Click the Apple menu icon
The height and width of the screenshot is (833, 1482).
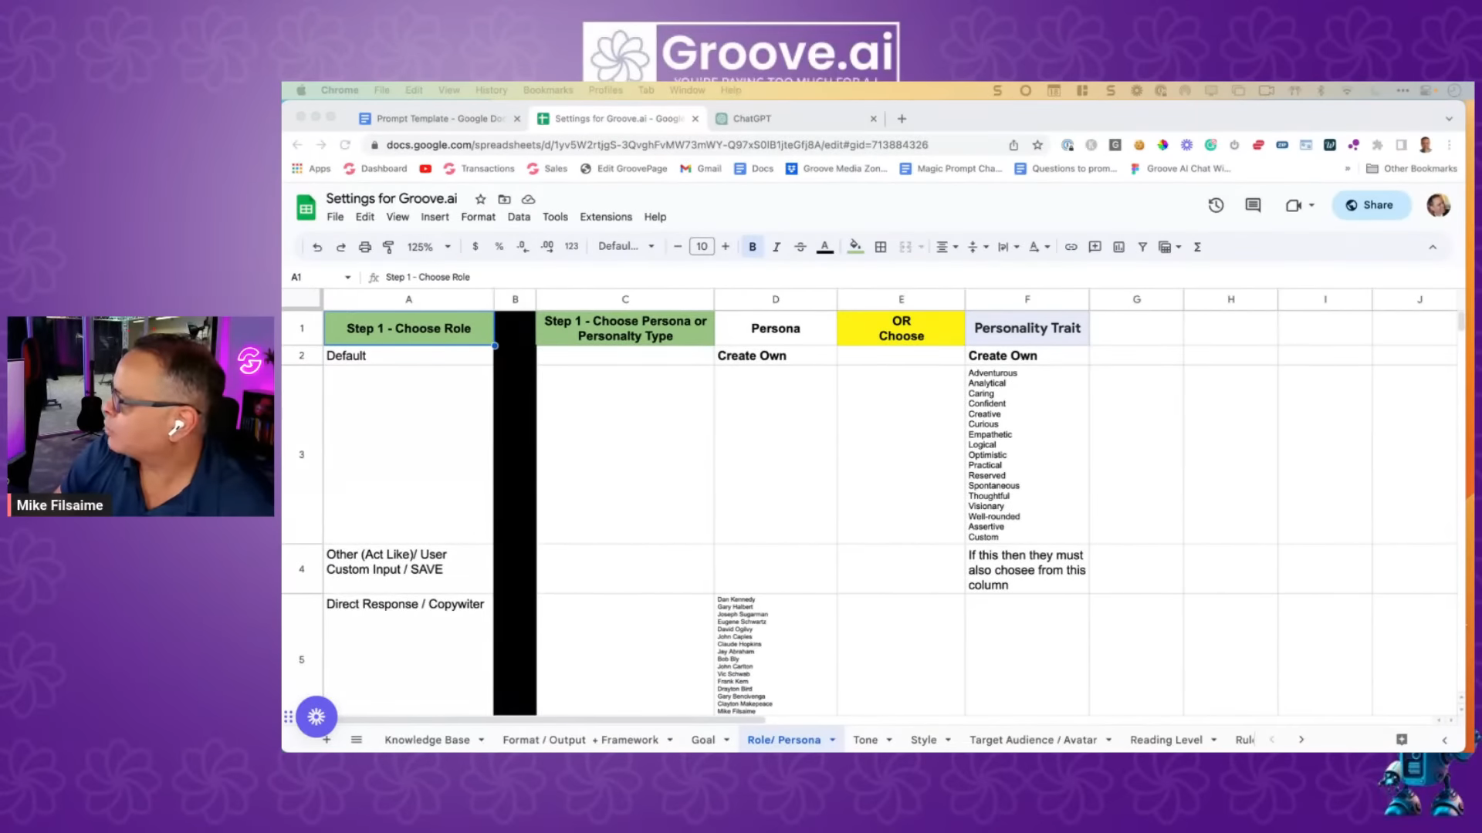pos(302,90)
